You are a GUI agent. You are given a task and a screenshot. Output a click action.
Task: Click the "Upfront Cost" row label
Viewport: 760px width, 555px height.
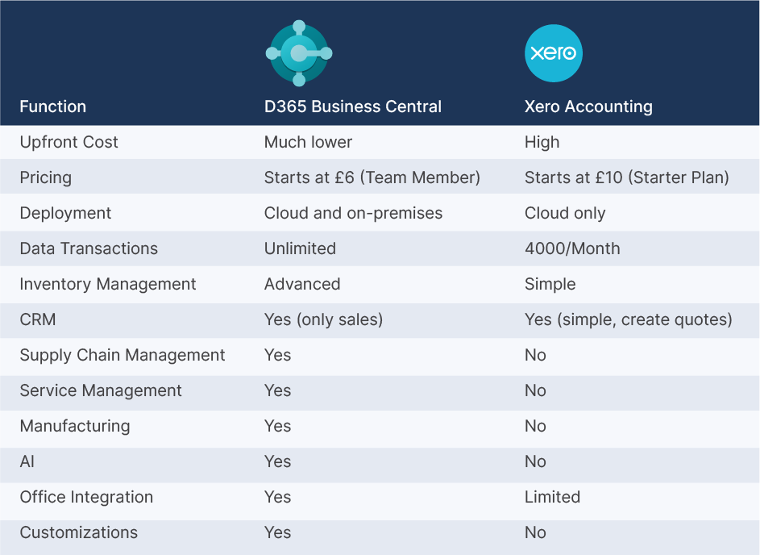point(69,142)
